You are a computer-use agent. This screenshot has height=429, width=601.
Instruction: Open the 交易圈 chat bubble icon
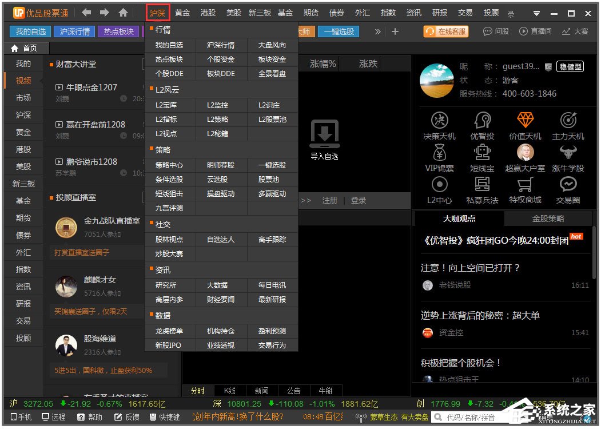tap(568, 185)
